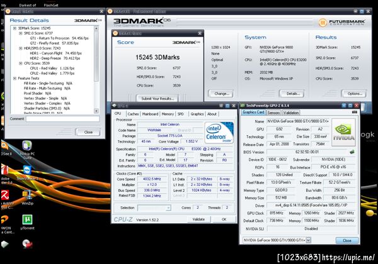Open the Selection dropdown in CPU-Z

point(154,207)
